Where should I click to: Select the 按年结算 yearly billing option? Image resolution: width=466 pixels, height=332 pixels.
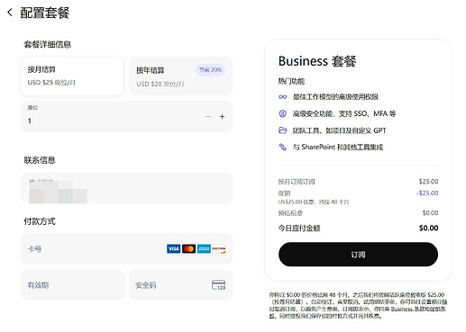[180, 76]
